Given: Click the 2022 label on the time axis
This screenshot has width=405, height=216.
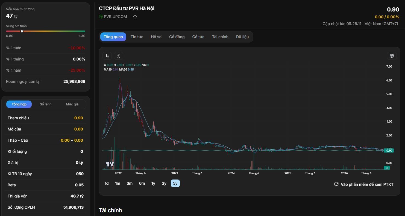Looking at the screenshot, I should click(118, 173).
